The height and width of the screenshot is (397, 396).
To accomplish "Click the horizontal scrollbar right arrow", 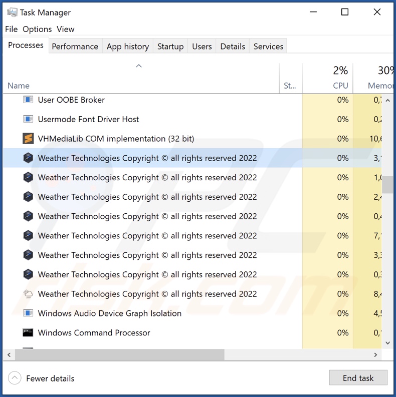I will pos(375,354).
